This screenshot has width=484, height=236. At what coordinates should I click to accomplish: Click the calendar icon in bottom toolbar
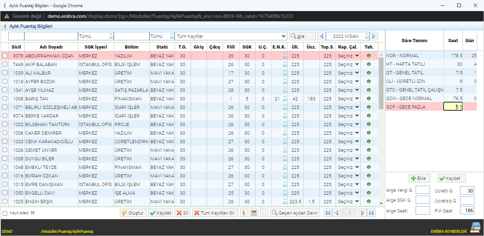pos(254,213)
